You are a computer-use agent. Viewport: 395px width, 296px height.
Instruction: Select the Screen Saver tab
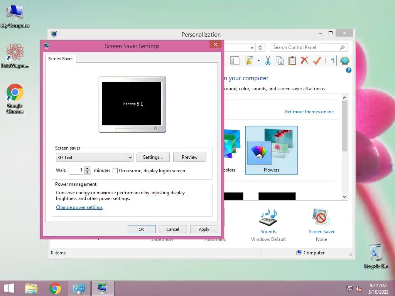(x=61, y=59)
